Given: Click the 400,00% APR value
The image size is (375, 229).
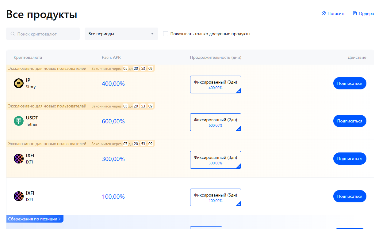Looking at the screenshot, I should [113, 84].
